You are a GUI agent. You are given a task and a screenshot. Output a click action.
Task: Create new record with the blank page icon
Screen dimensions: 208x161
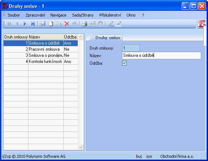point(51,24)
